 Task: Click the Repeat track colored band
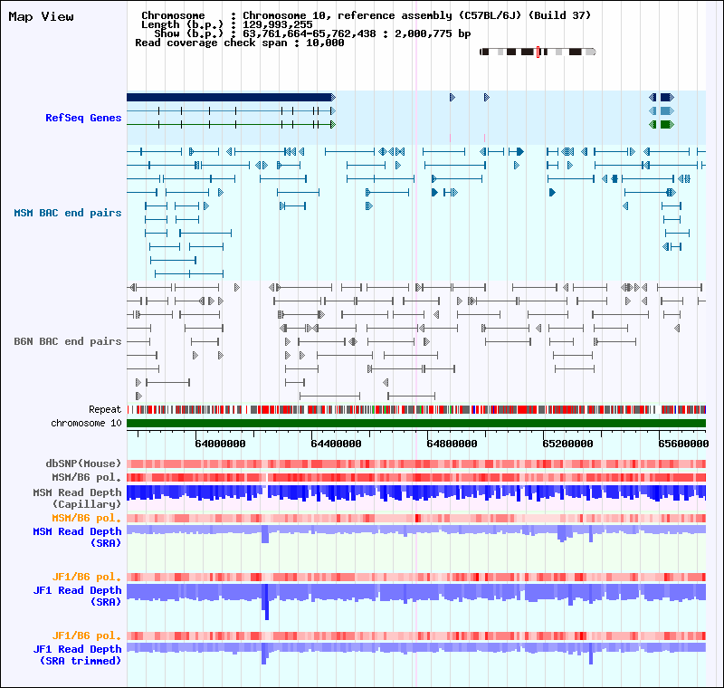[x=416, y=409]
